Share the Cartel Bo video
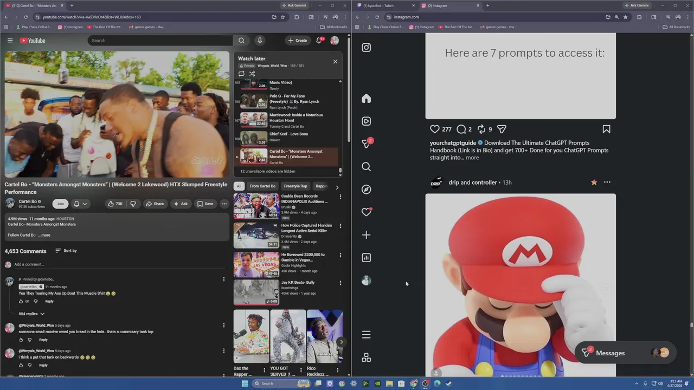The image size is (694, 390). [155, 204]
